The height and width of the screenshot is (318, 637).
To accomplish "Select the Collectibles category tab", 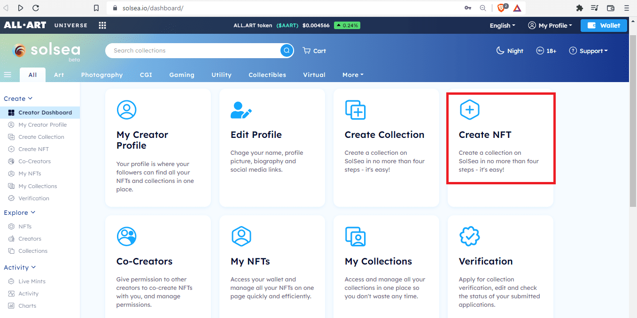I will [267, 75].
